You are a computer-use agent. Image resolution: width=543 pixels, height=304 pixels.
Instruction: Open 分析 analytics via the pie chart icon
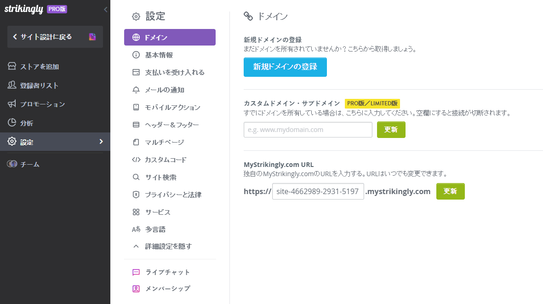[13, 122]
